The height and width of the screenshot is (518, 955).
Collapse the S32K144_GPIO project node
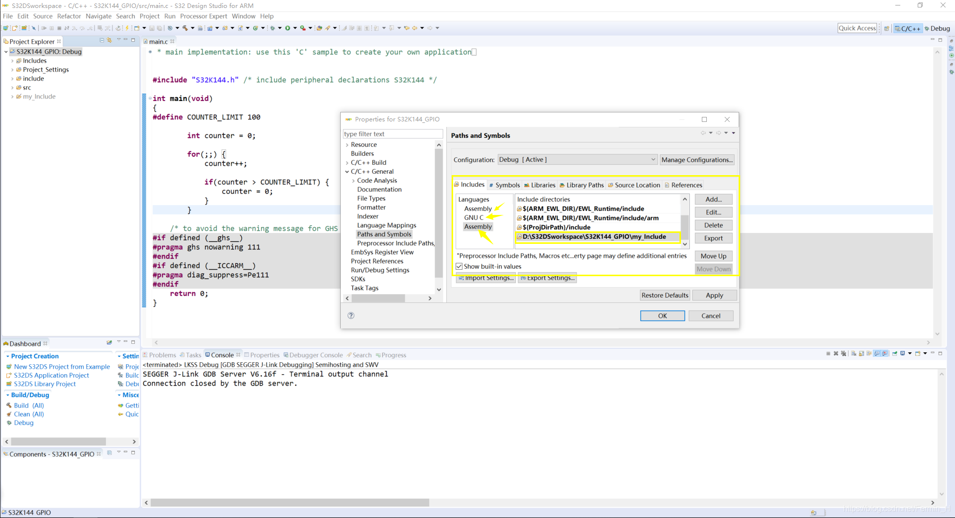tap(6, 52)
